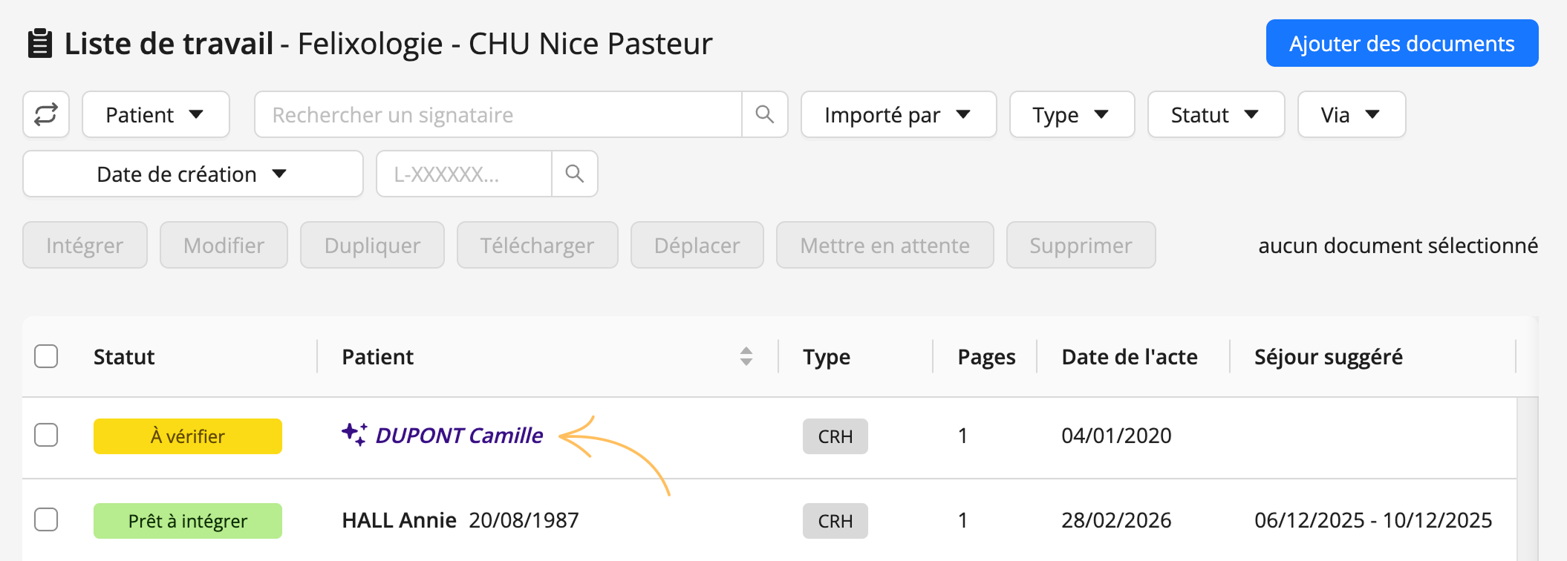The height and width of the screenshot is (561, 1567).
Task: Open the Statut filter dropdown
Action: pos(1216,114)
